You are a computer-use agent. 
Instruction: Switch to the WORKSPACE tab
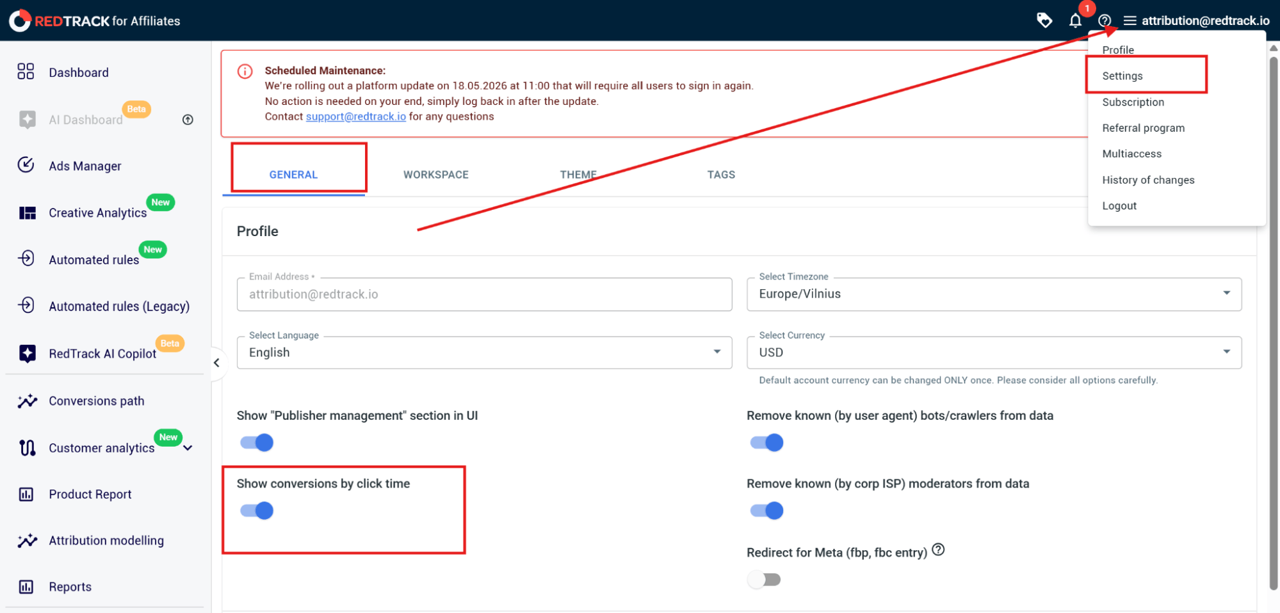(436, 175)
